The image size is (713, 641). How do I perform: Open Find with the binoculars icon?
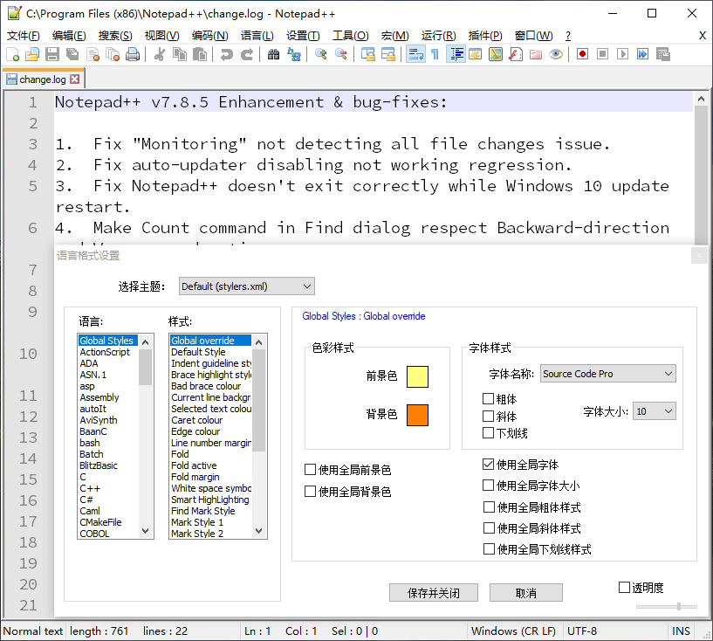[273, 55]
